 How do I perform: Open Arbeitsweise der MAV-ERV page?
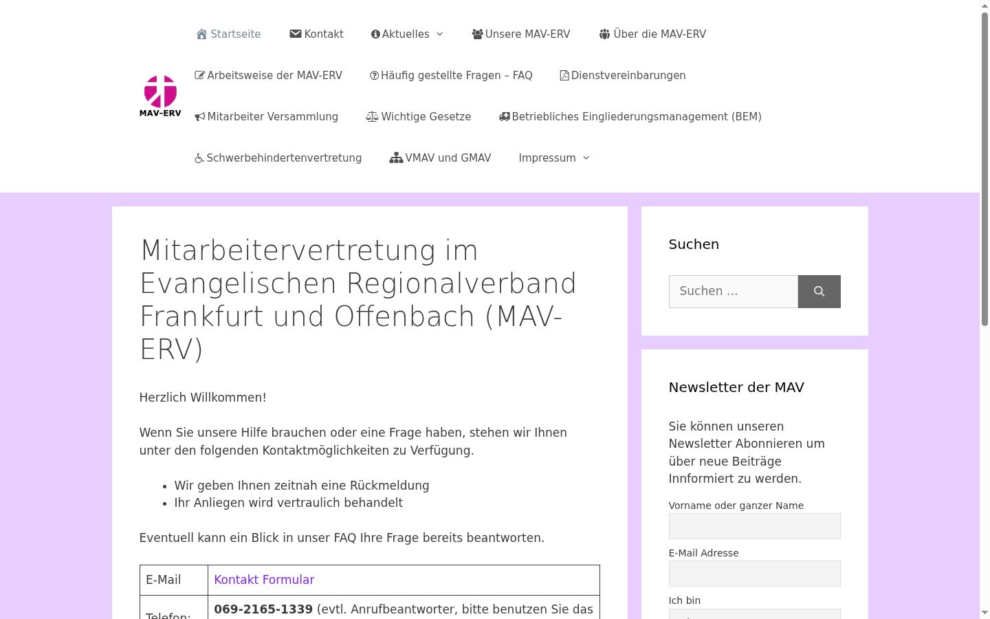[268, 76]
